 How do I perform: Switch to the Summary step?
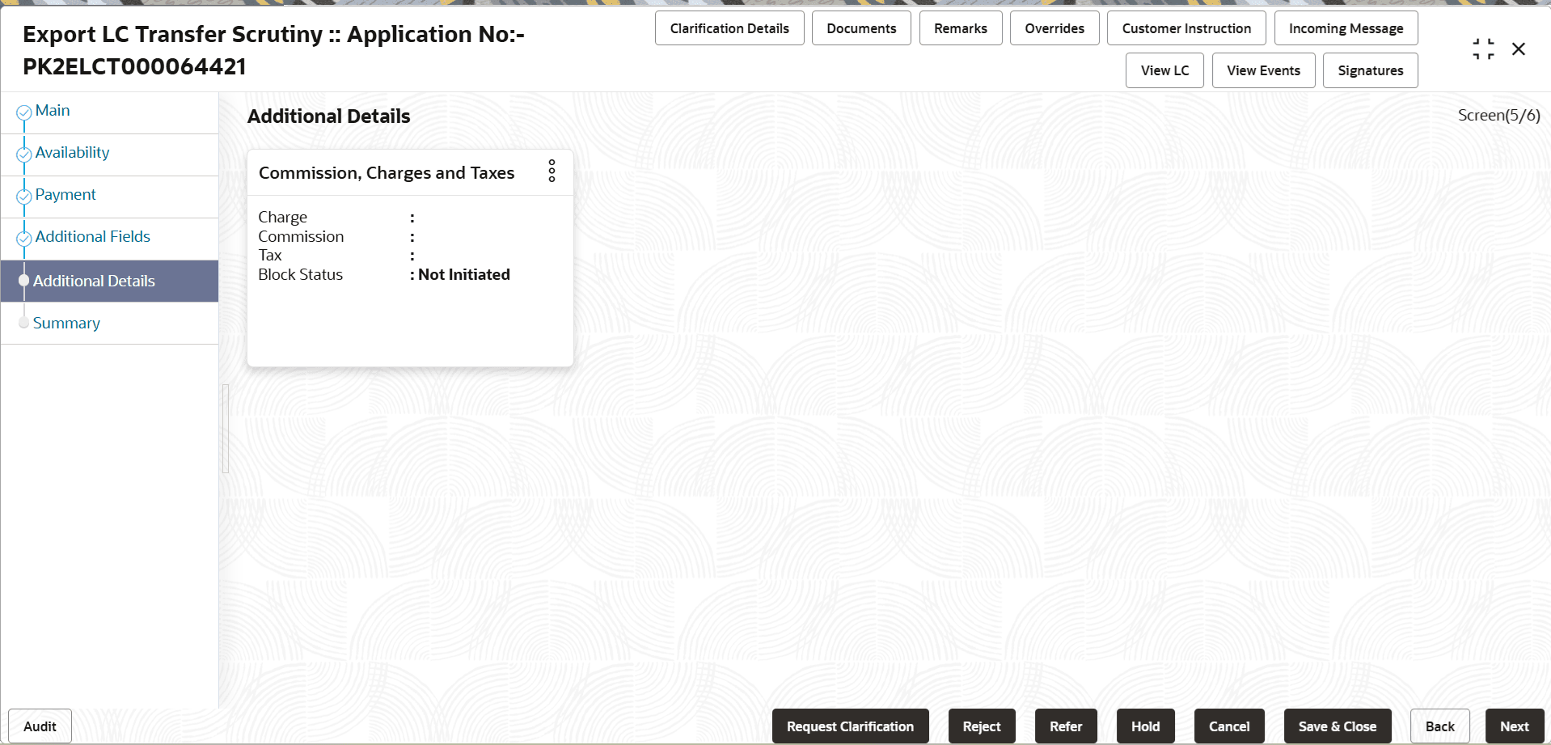point(66,323)
